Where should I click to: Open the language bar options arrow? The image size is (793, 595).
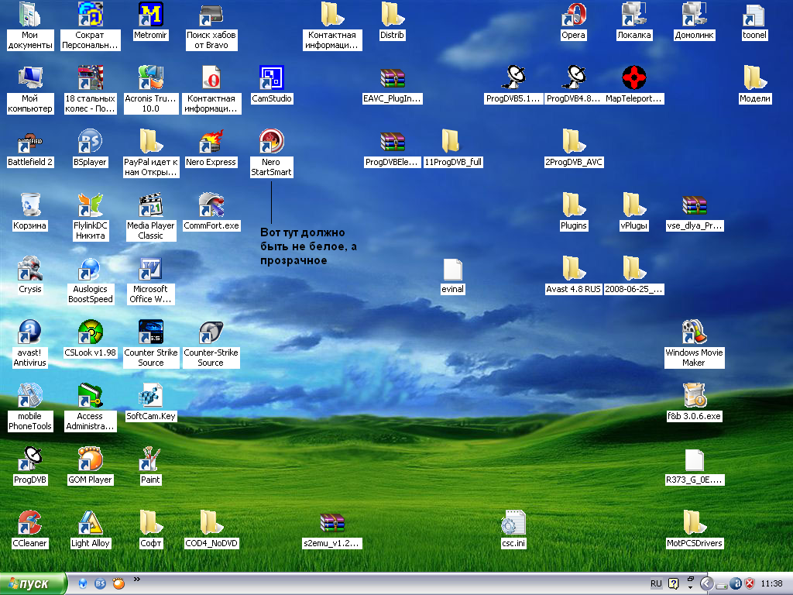pyautogui.click(x=690, y=587)
